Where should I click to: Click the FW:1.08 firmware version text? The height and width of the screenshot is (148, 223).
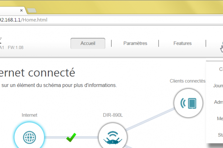16,47
